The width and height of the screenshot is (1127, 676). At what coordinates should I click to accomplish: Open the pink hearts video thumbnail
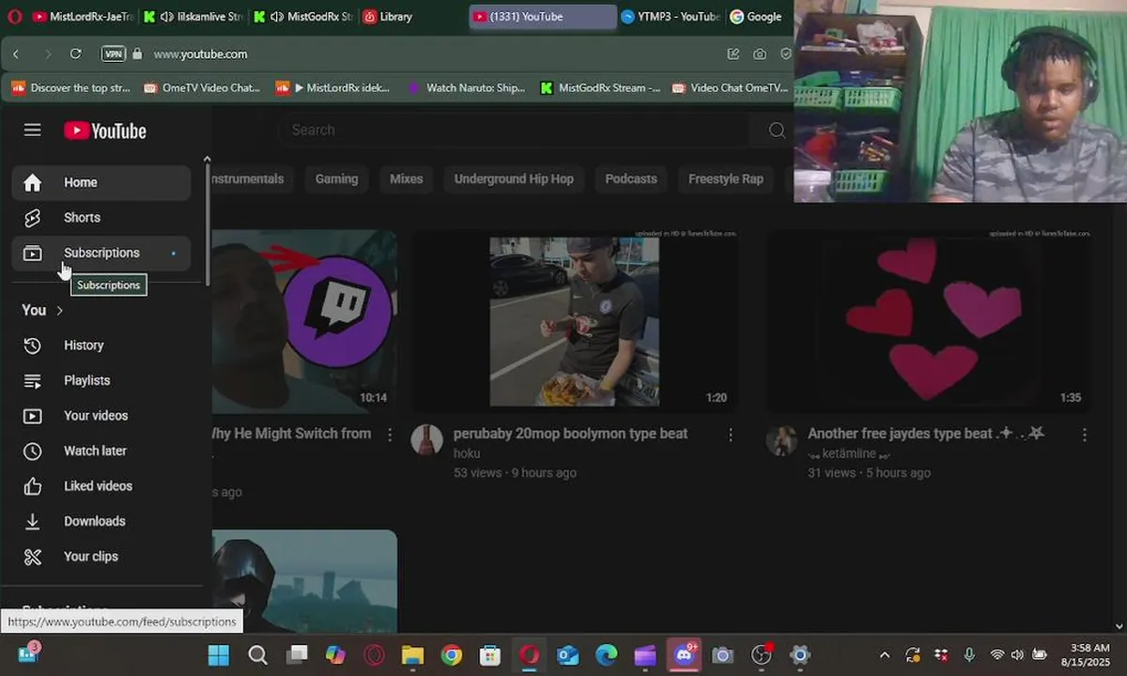point(930,321)
